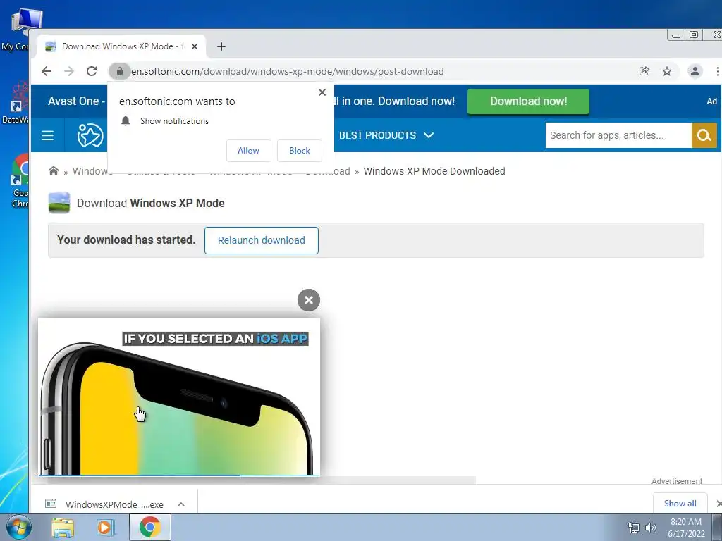Click Chrome icon in the taskbar
The image size is (722, 541).
[x=150, y=527]
